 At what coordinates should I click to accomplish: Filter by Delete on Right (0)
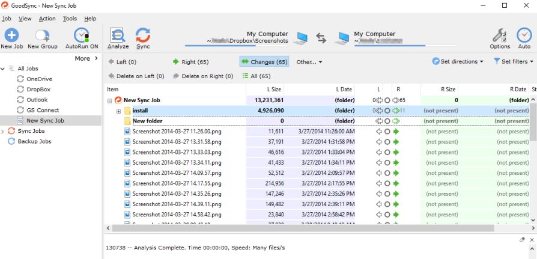click(x=203, y=76)
